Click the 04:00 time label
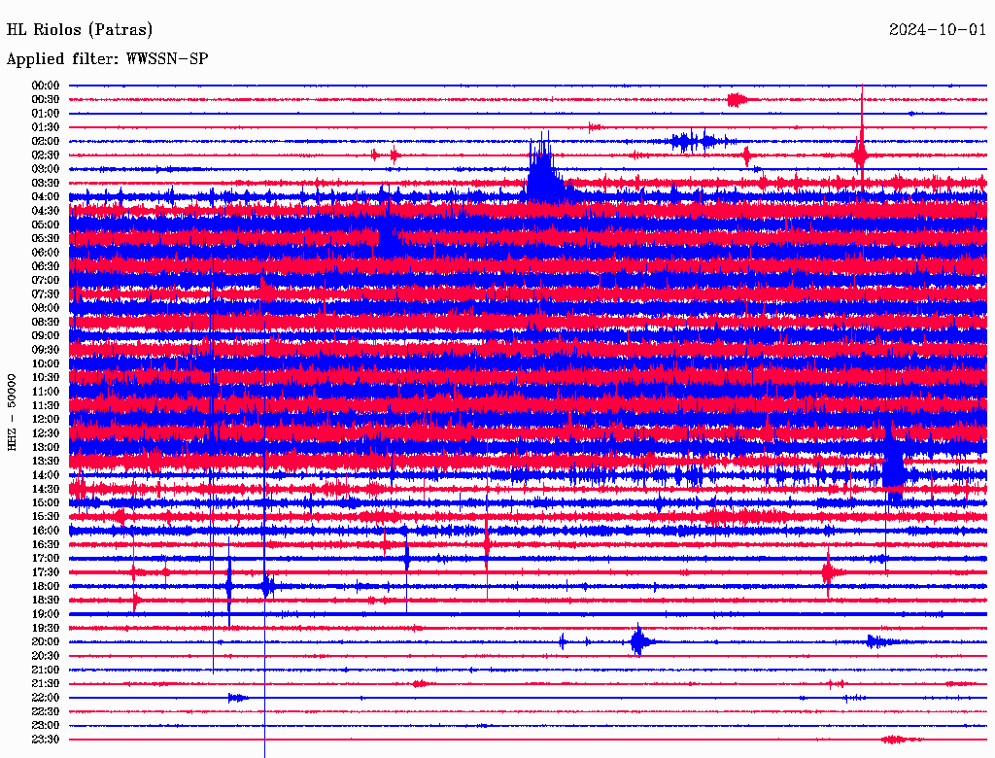Screen dimensions: 995x758 pos(46,197)
